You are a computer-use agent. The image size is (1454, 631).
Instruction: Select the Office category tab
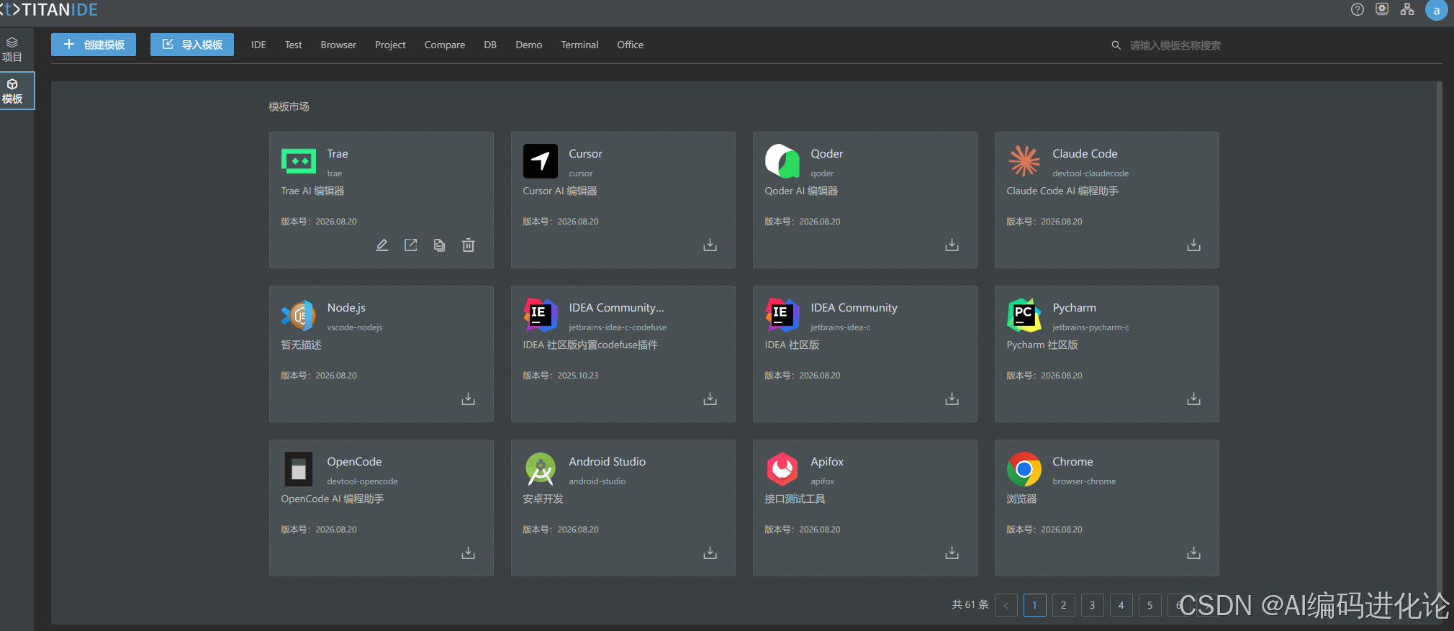point(631,45)
